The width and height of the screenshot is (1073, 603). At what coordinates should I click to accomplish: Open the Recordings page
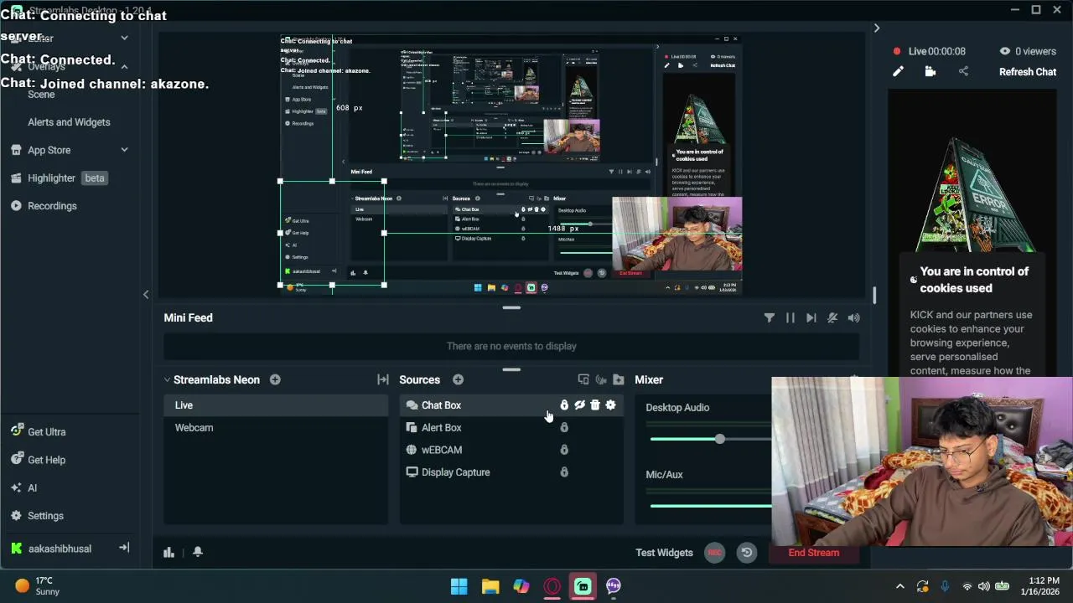[x=44, y=206]
